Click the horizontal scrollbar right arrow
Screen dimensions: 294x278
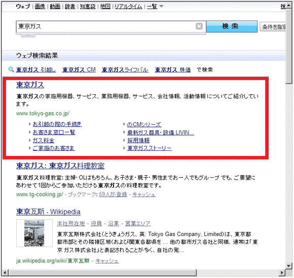(282, 272)
